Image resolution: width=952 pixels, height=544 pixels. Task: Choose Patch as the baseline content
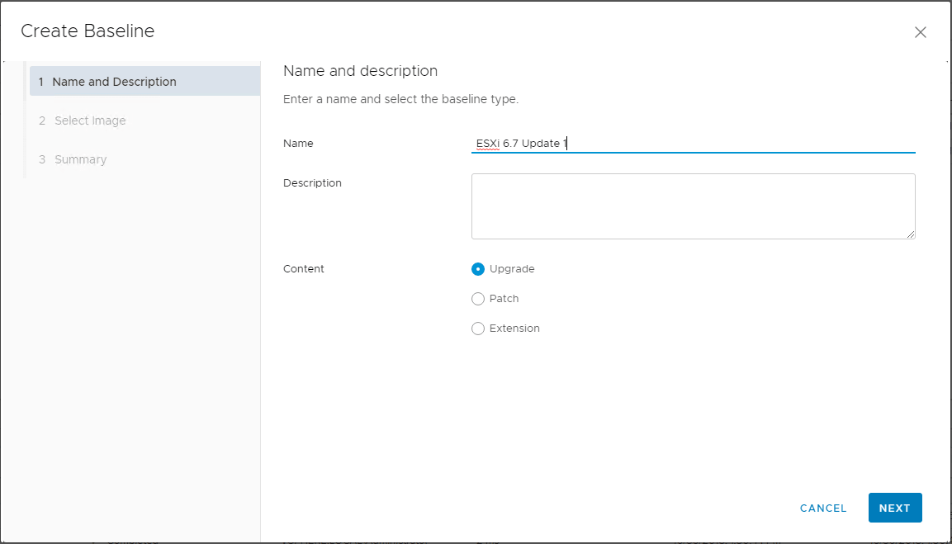click(478, 299)
